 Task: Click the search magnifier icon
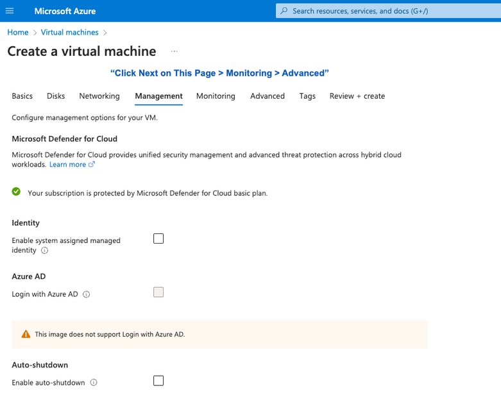tap(284, 10)
